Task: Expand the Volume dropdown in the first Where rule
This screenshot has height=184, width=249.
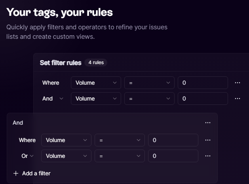Action: point(96,83)
